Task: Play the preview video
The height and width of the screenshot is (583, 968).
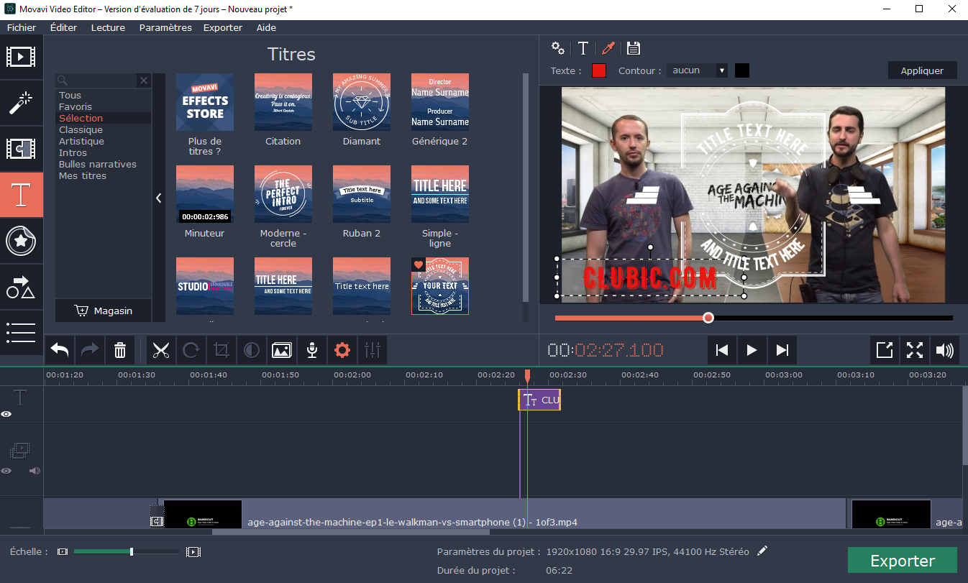Action: [752, 350]
